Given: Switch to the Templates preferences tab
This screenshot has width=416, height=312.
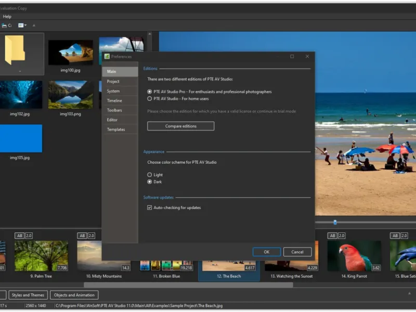Looking at the screenshot, I should point(120,129).
